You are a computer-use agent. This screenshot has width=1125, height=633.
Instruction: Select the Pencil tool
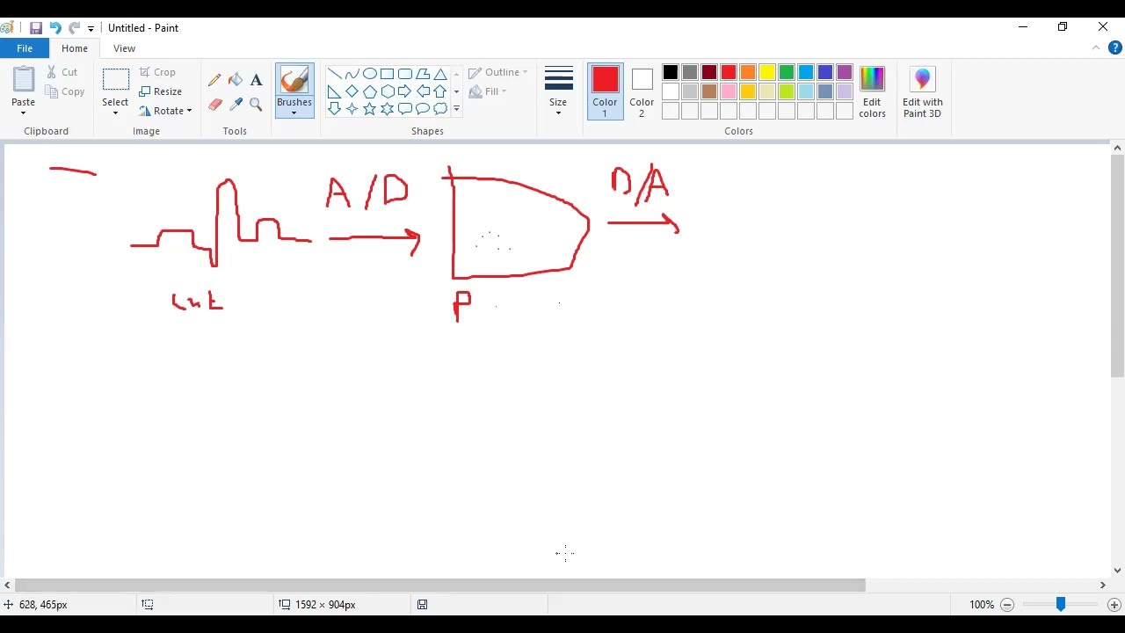click(214, 80)
